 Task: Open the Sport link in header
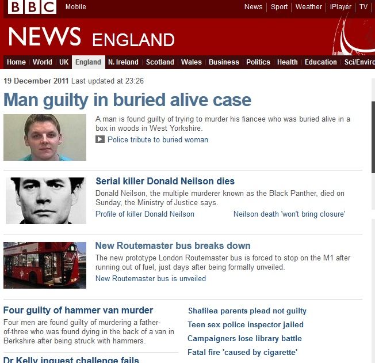(x=279, y=7)
